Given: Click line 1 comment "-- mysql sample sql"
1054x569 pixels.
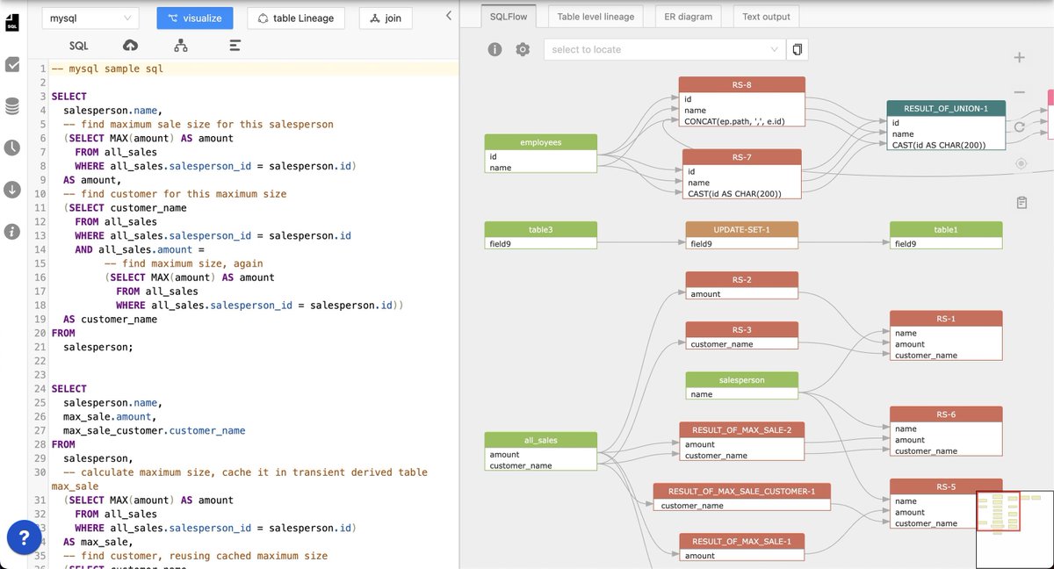Looking at the screenshot, I should coord(107,68).
